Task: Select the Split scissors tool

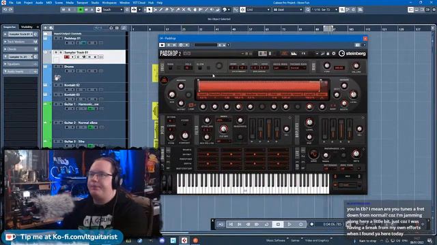Action: pos(172,10)
